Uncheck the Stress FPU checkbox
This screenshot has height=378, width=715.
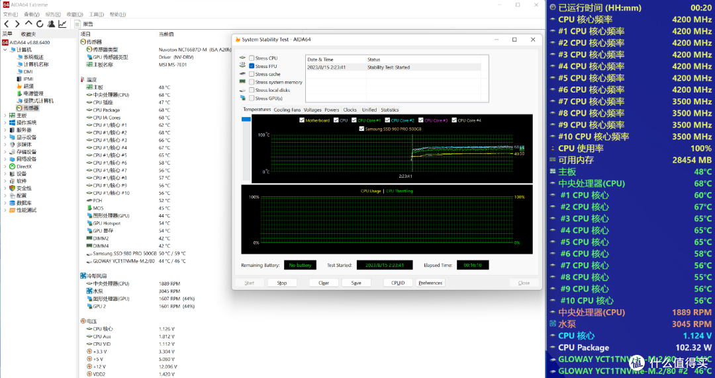[x=252, y=66]
